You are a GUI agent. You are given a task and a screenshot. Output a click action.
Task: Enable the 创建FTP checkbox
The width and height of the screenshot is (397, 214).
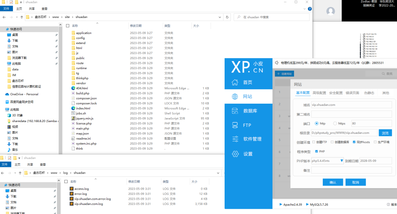coord(314,142)
